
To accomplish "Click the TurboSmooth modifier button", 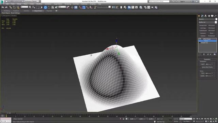I will point(203,31).
